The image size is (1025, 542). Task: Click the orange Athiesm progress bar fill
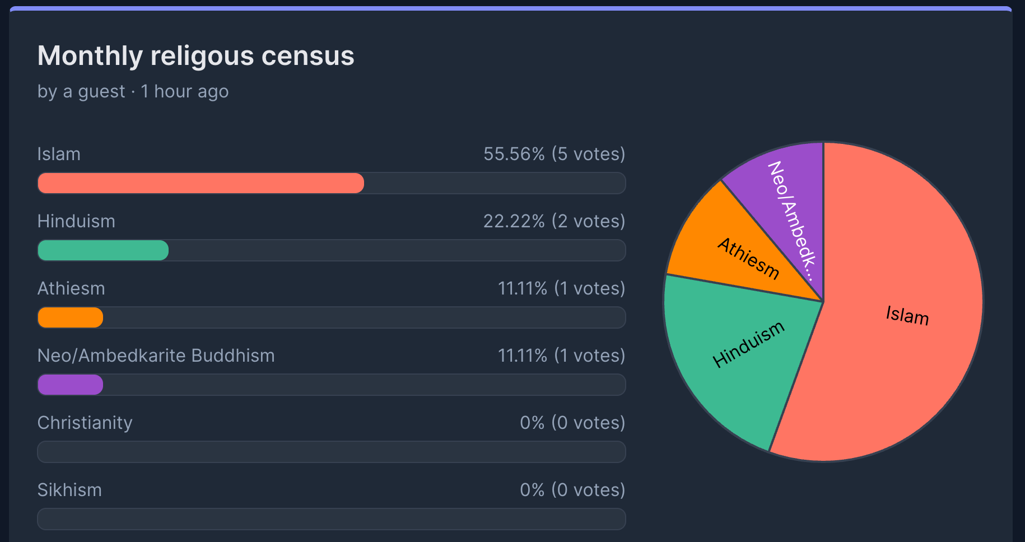[x=70, y=317]
